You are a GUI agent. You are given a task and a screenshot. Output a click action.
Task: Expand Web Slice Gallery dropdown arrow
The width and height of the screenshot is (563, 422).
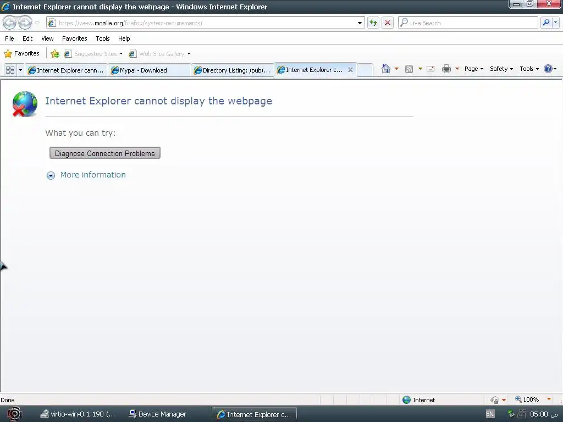pyautogui.click(x=189, y=54)
